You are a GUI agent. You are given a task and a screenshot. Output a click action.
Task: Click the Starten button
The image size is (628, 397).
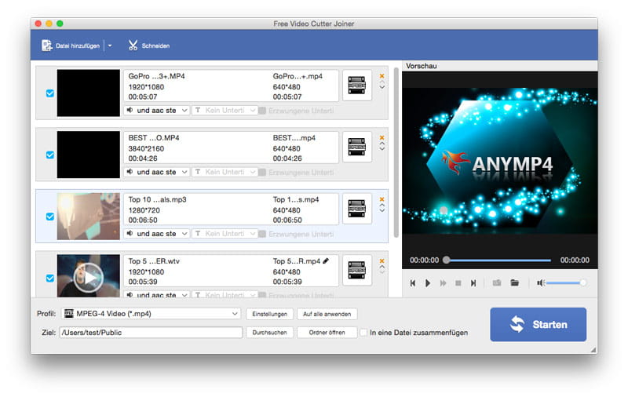click(538, 324)
